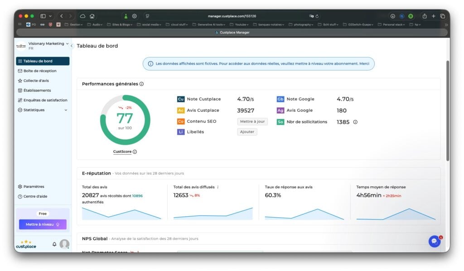
Task: Click the Mettre à niveau button
Action: pos(43,224)
